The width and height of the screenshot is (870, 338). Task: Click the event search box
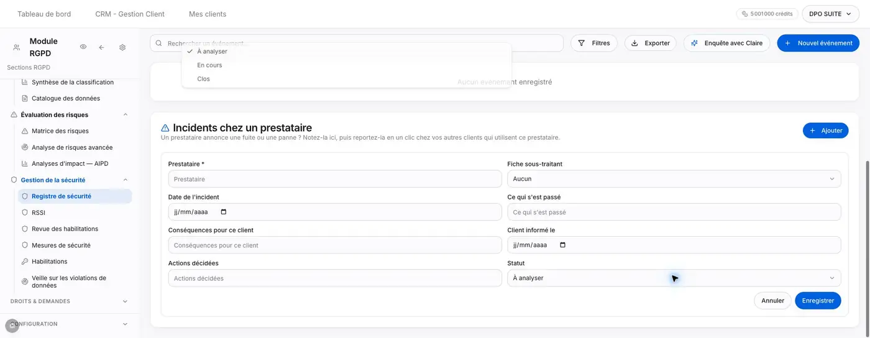click(x=356, y=43)
